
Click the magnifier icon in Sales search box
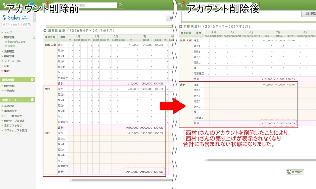click(x=29, y=25)
